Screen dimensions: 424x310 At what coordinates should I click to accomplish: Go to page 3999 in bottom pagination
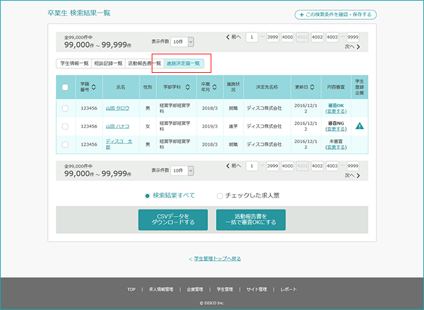(272, 166)
